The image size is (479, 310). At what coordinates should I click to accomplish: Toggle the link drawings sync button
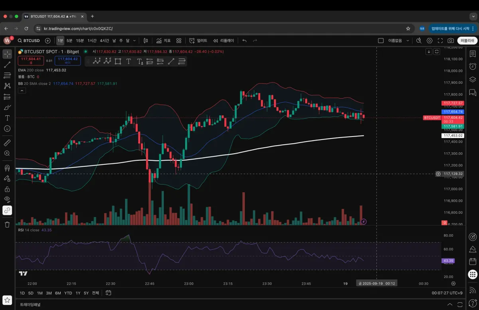click(x=7, y=210)
